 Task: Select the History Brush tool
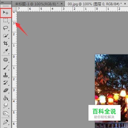[x=6, y=83]
